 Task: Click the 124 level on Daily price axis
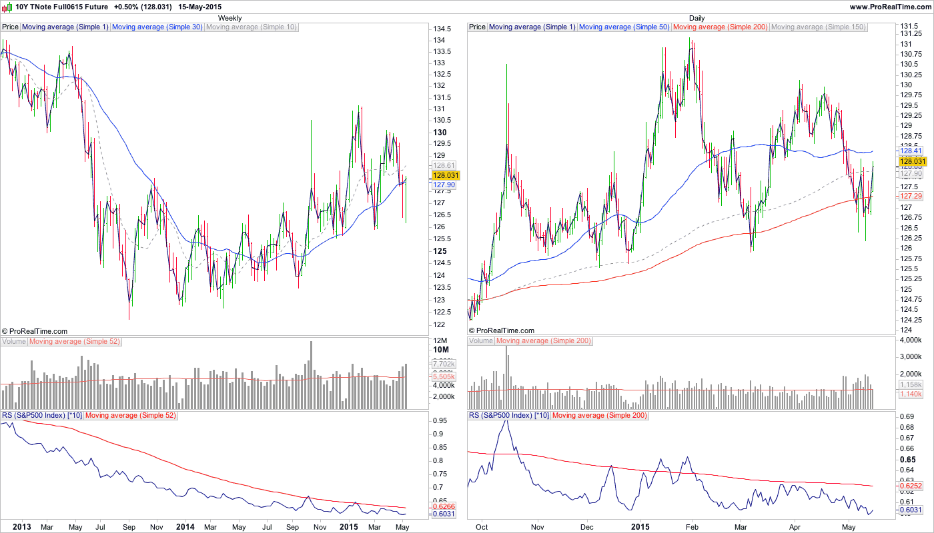(x=905, y=330)
